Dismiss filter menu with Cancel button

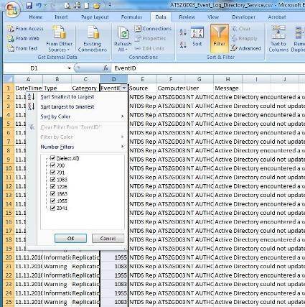[x=108, y=239]
